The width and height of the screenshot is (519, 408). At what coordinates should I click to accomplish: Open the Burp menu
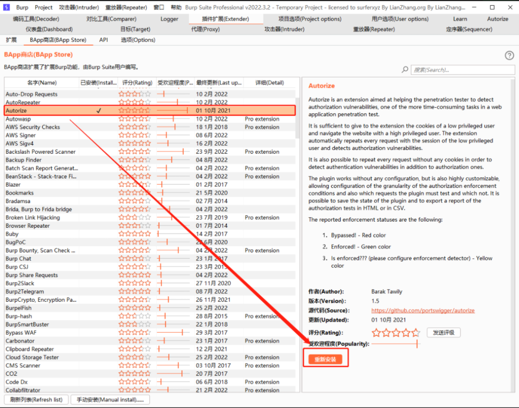[x=22, y=7]
